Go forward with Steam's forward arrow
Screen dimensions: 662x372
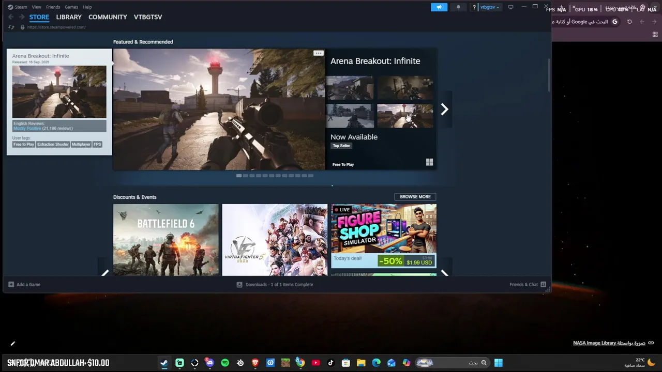pos(22,17)
